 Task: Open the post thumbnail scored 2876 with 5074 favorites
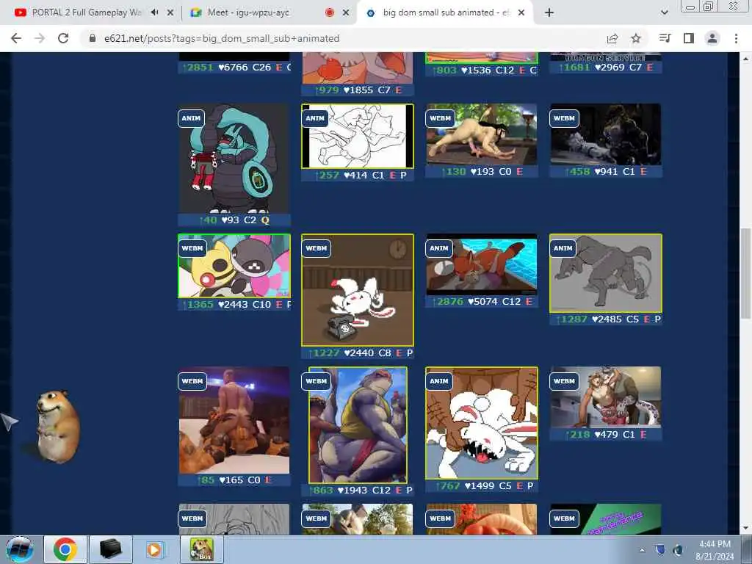pyautogui.click(x=482, y=264)
